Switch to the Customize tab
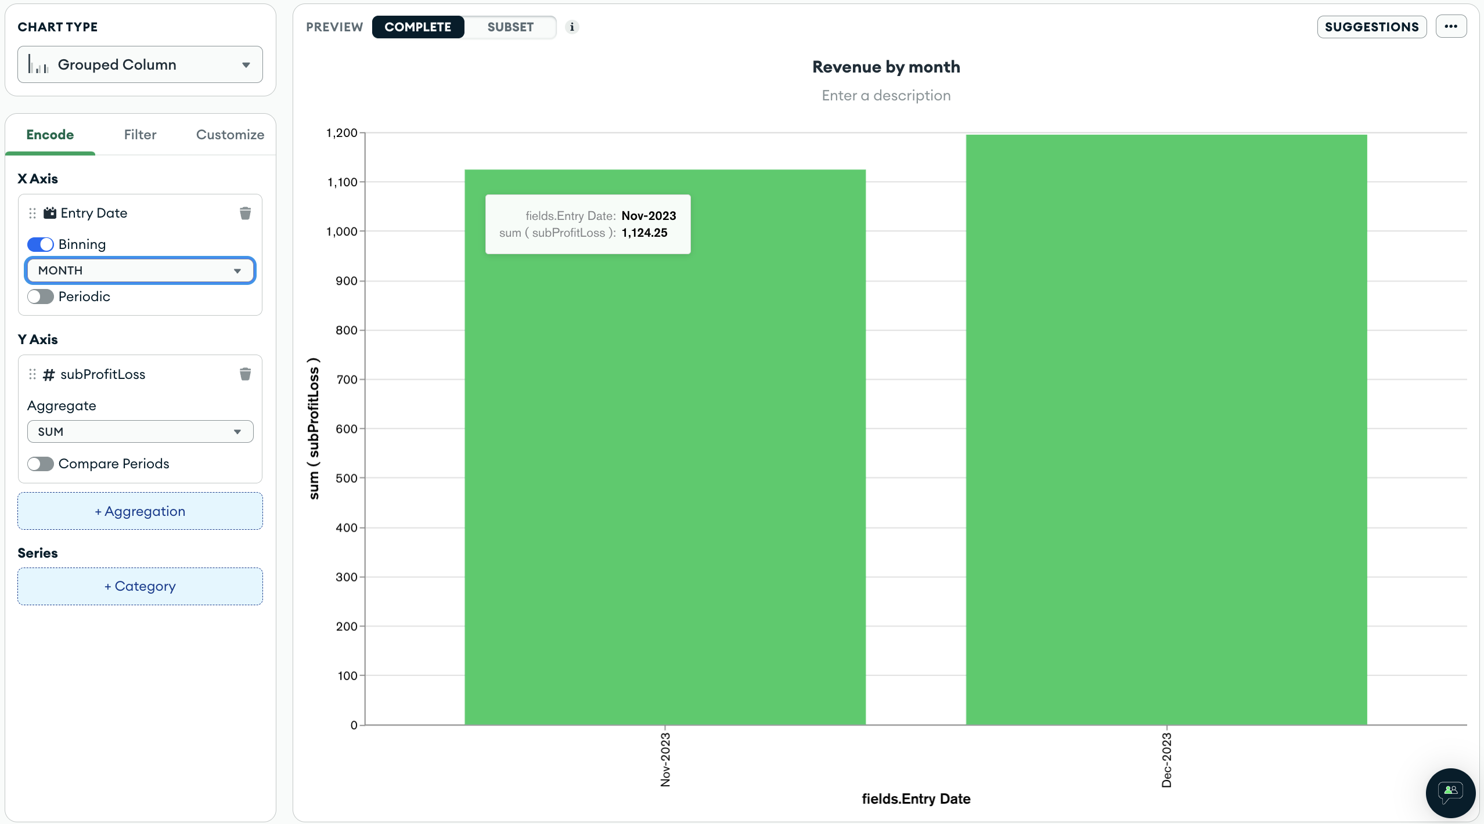The width and height of the screenshot is (1484, 824). point(230,135)
